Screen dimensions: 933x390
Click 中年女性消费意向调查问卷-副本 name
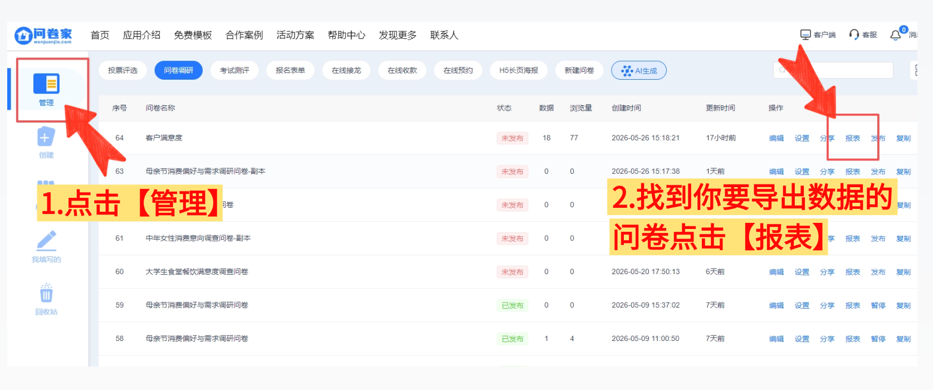(x=198, y=238)
